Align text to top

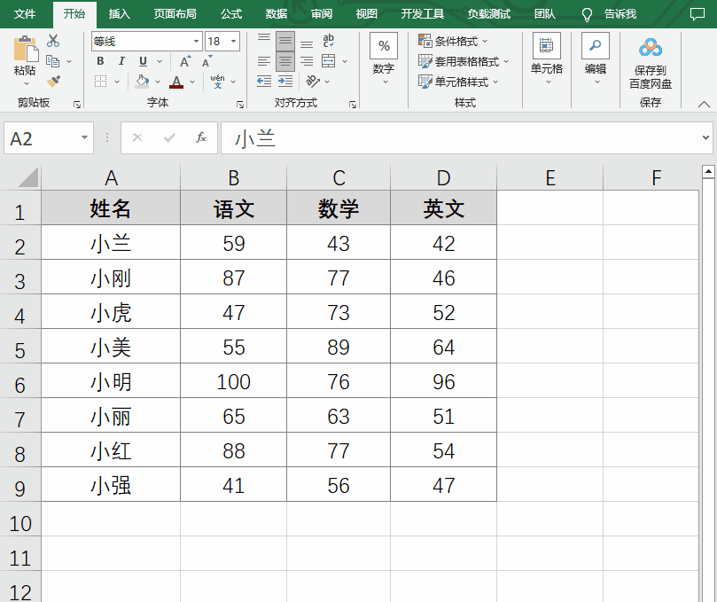pos(264,38)
